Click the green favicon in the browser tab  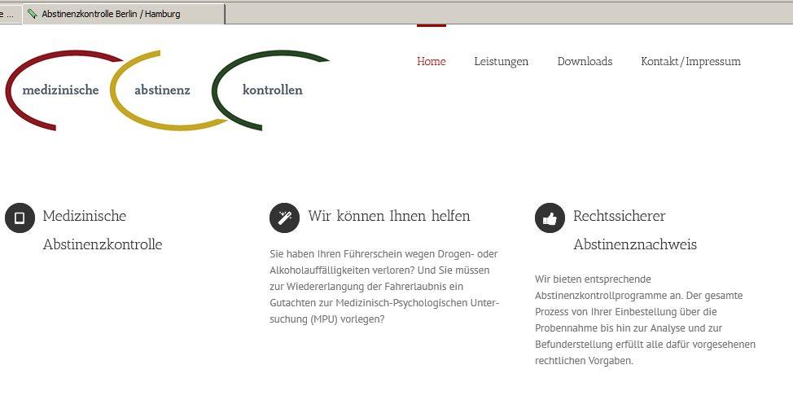pyautogui.click(x=33, y=14)
